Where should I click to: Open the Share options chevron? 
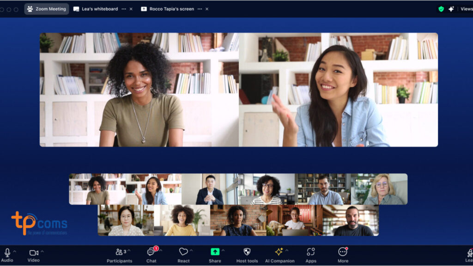coord(222,251)
